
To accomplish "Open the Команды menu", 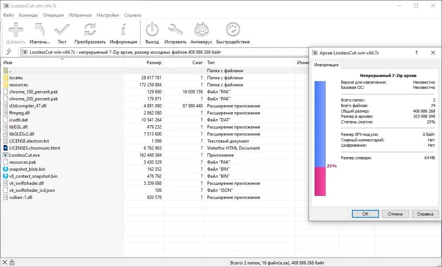I will pos(28,15).
